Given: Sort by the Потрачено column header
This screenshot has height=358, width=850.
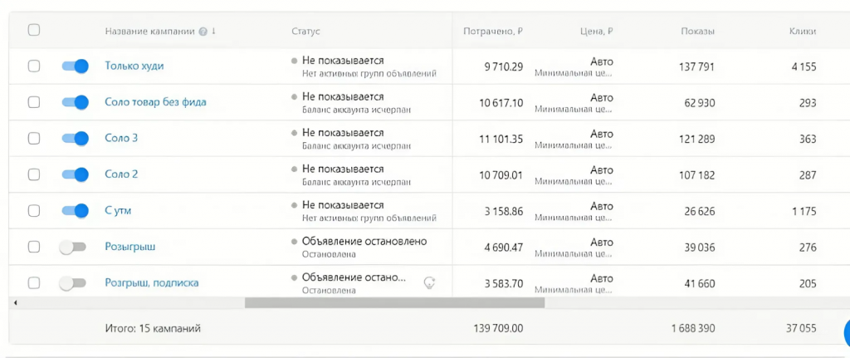Looking at the screenshot, I should 492,32.
